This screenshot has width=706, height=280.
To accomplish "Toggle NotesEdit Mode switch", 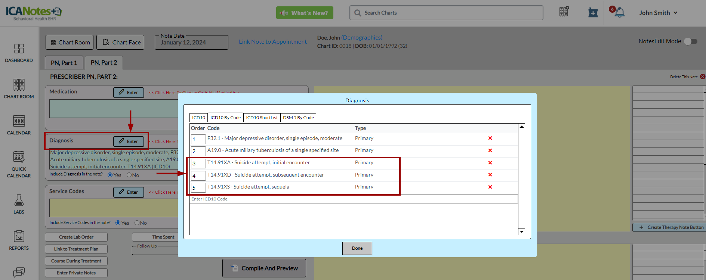I will point(690,41).
